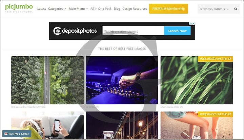Click Search Now in the depositphotos ad

point(177,31)
